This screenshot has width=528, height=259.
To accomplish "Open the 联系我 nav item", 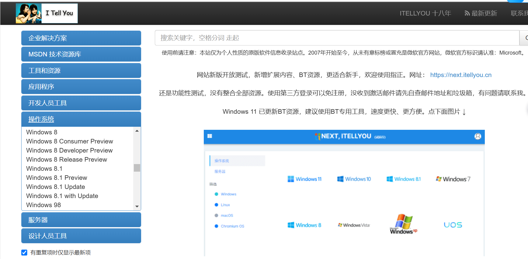I will 519,13.
